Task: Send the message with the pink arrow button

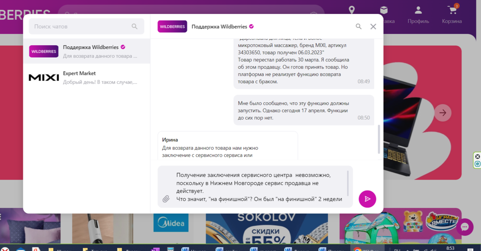Action: coord(367,199)
